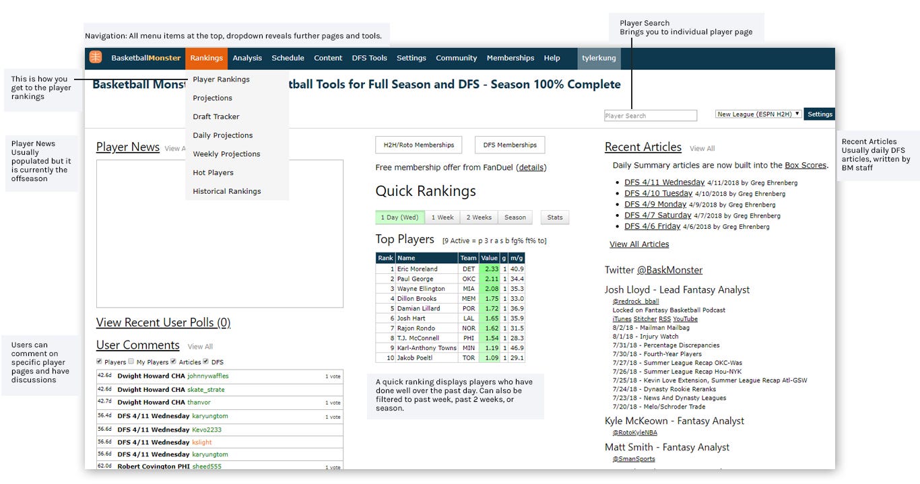Open DFS 4/6 Friday article
Image resolution: width=920 pixels, height=484 pixels.
652,227
